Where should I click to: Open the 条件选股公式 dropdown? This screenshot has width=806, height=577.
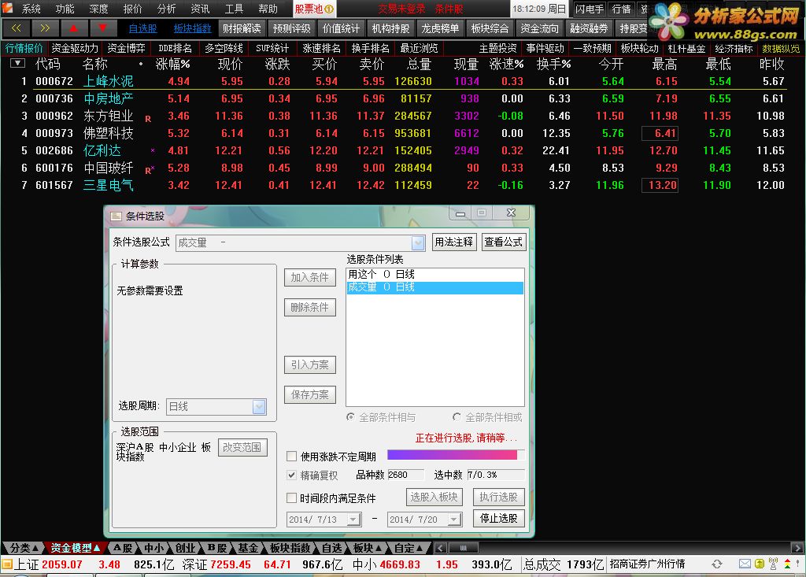[x=418, y=242]
